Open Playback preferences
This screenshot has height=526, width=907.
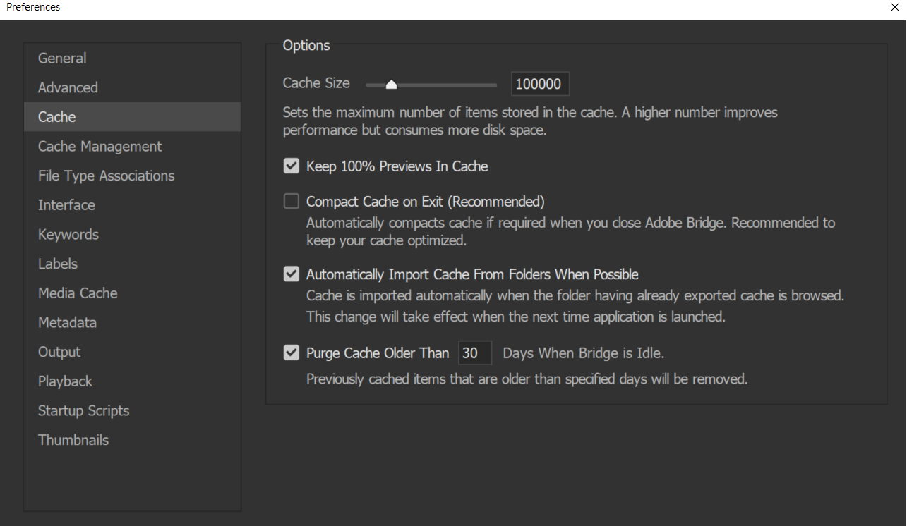65,381
